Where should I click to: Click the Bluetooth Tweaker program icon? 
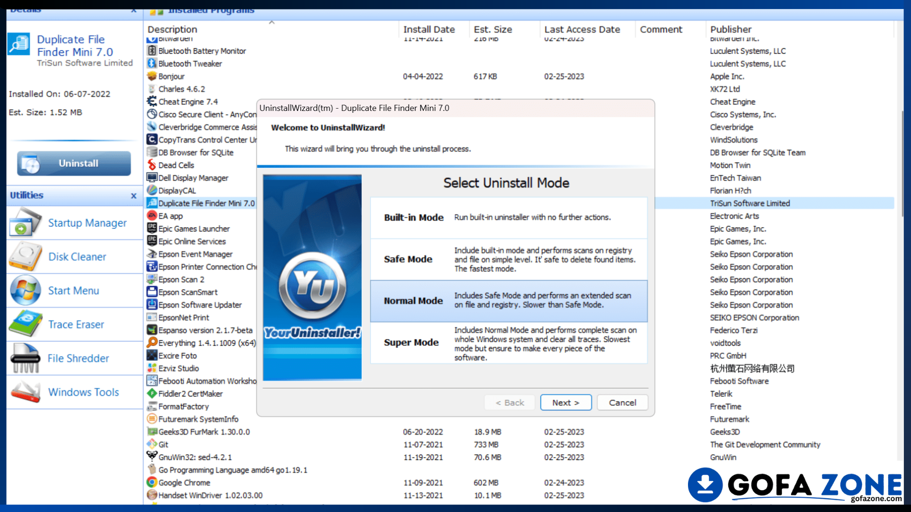(152, 64)
